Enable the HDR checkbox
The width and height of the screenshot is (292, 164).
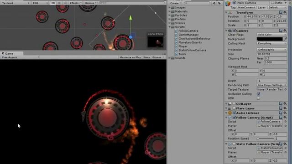tap(259, 98)
